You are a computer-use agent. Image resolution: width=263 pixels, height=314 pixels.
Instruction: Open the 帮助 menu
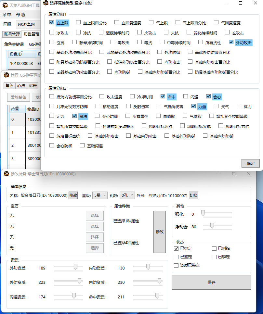[x=20, y=15]
